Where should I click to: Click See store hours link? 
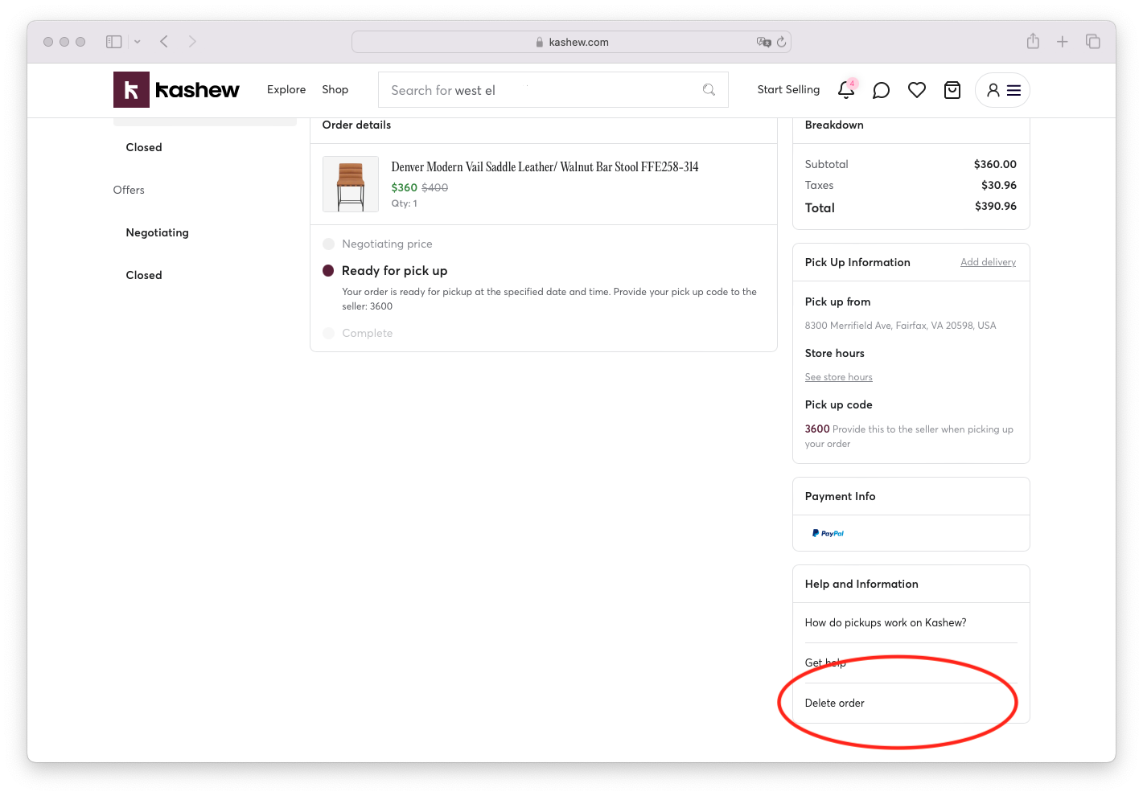click(x=839, y=377)
